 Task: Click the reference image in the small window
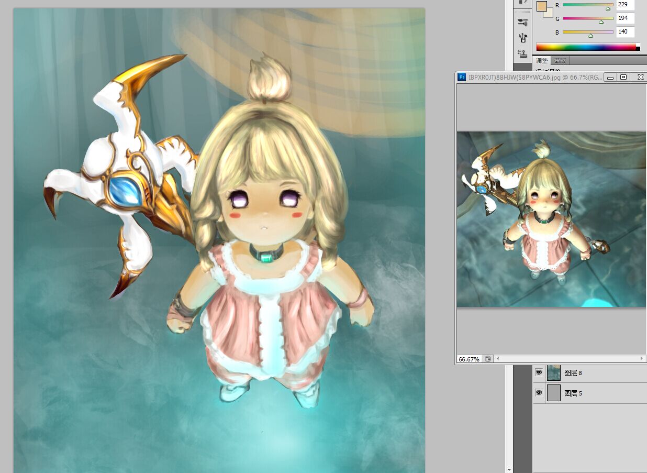point(551,219)
